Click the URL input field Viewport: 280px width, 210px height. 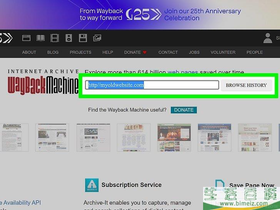[x=152, y=85]
